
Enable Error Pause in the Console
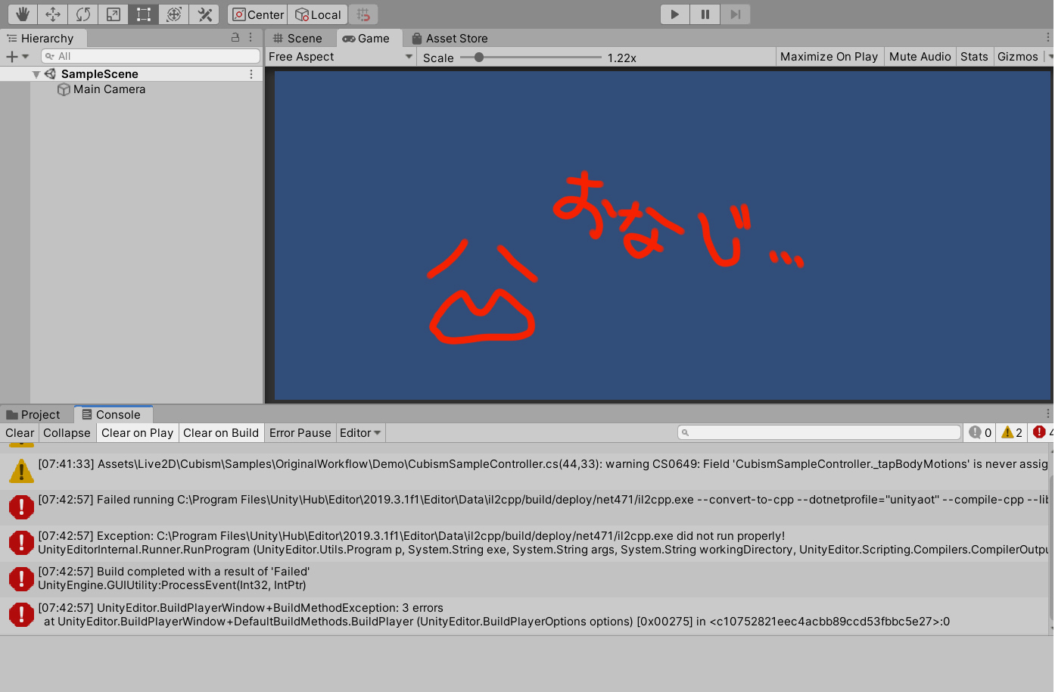300,432
